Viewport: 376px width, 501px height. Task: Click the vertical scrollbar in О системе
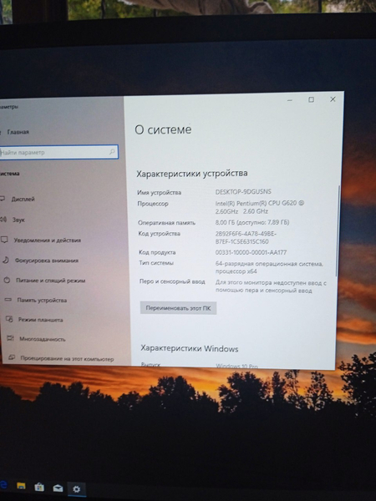[x=338, y=230]
